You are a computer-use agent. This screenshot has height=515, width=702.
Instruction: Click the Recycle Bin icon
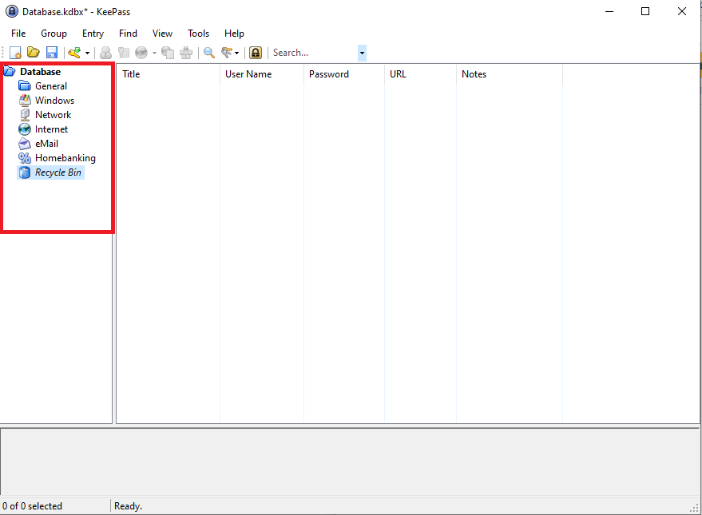click(x=23, y=172)
